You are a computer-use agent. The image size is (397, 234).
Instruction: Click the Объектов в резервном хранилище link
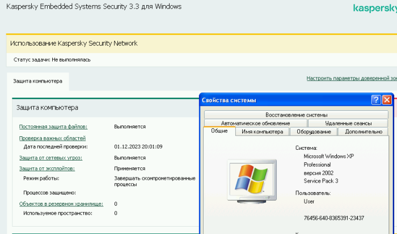click(x=61, y=203)
